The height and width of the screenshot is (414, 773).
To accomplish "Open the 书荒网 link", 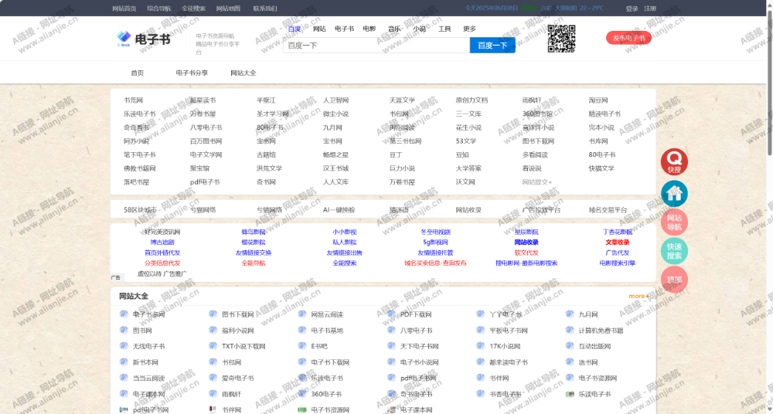I will [133, 100].
